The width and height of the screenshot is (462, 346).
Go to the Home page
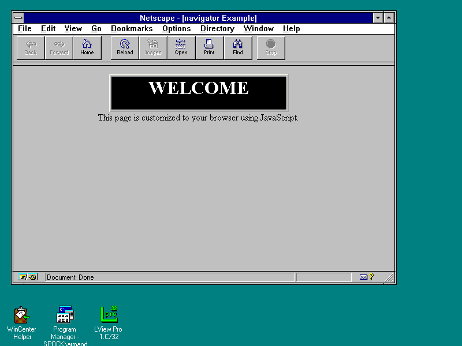pos(87,48)
